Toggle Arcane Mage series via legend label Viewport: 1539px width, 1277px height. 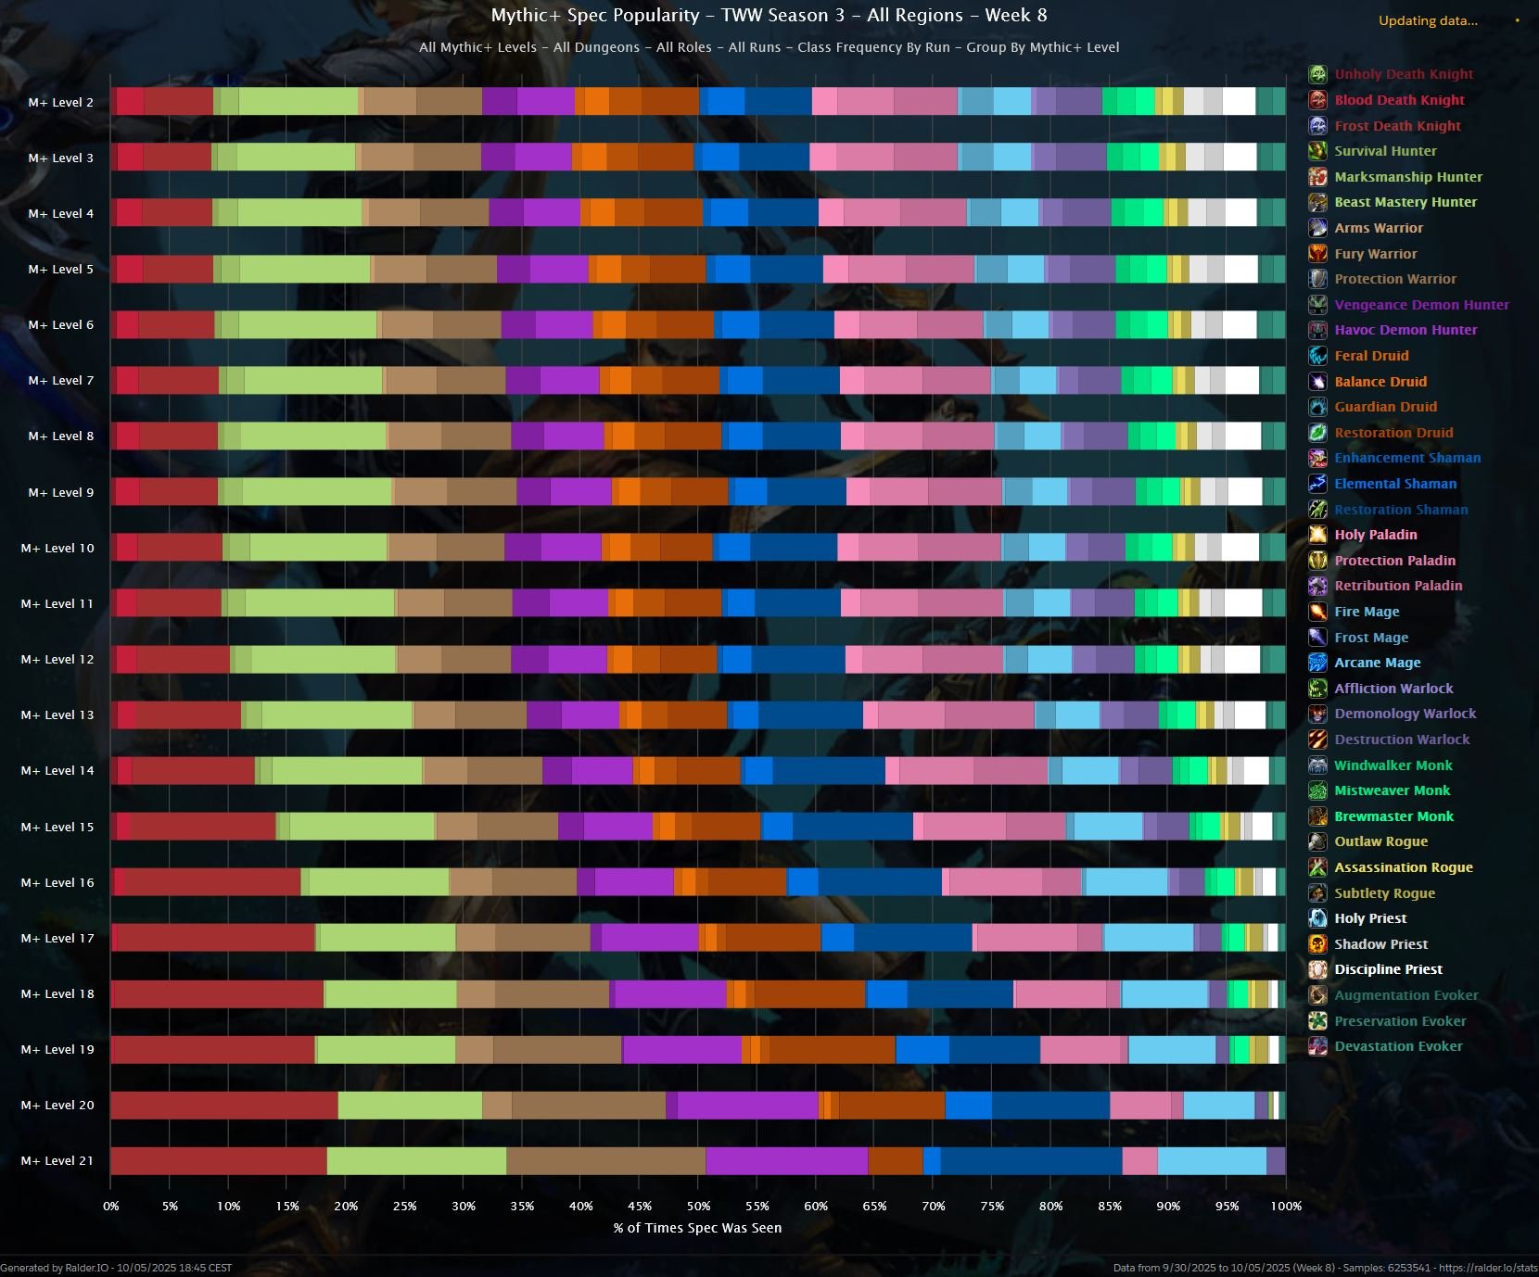coord(1377,663)
